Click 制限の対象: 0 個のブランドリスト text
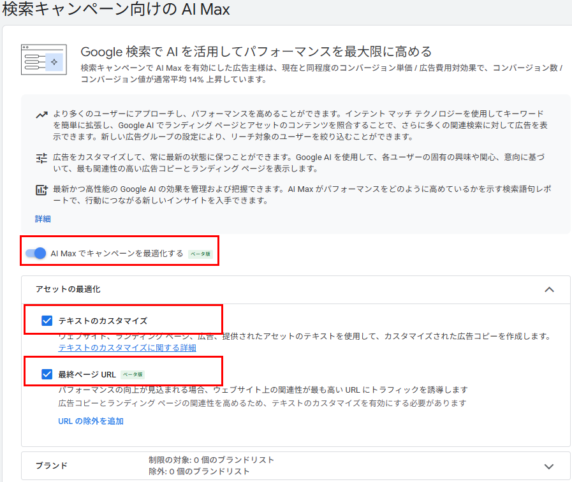This screenshot has height=482, width=572. (x=211, y=460)
